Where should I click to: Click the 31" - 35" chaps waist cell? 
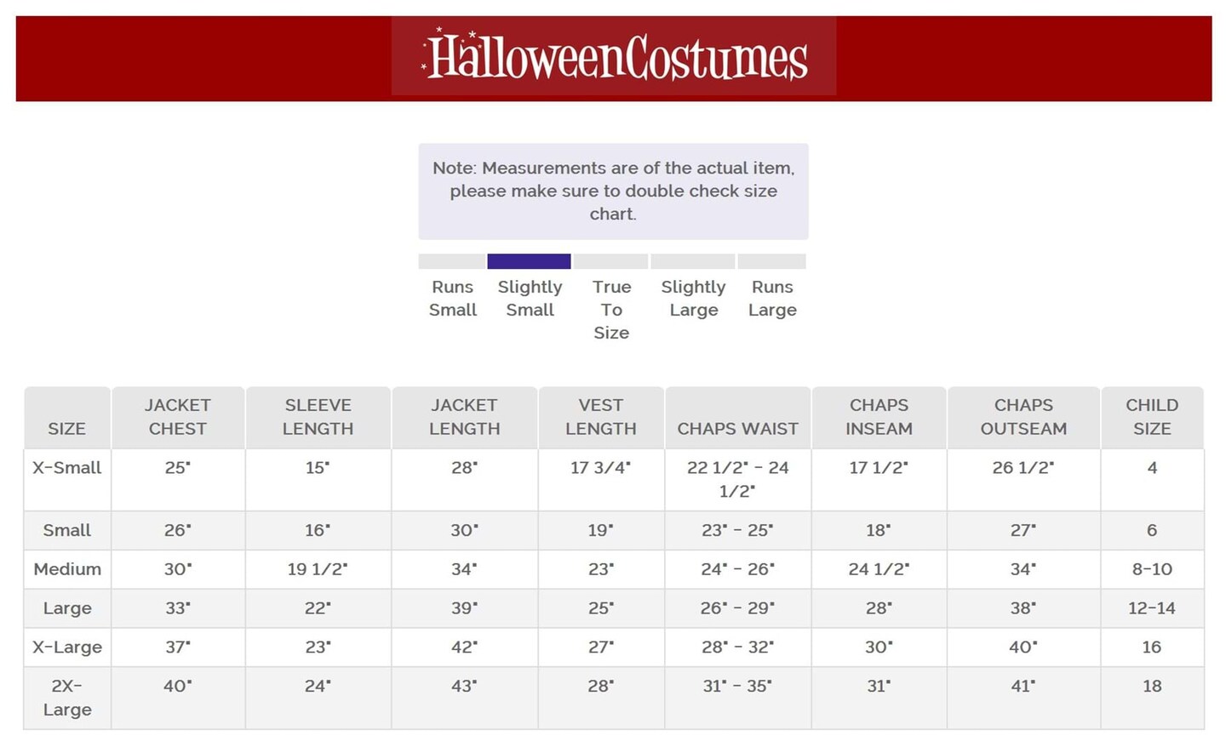(x=737, y=686)
